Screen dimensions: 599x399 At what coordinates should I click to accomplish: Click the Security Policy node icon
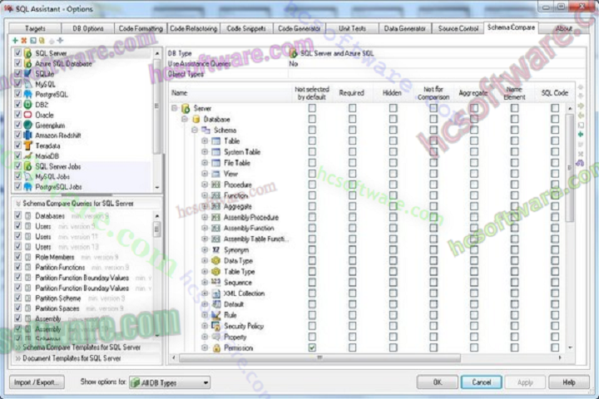[x=215, y=326]
